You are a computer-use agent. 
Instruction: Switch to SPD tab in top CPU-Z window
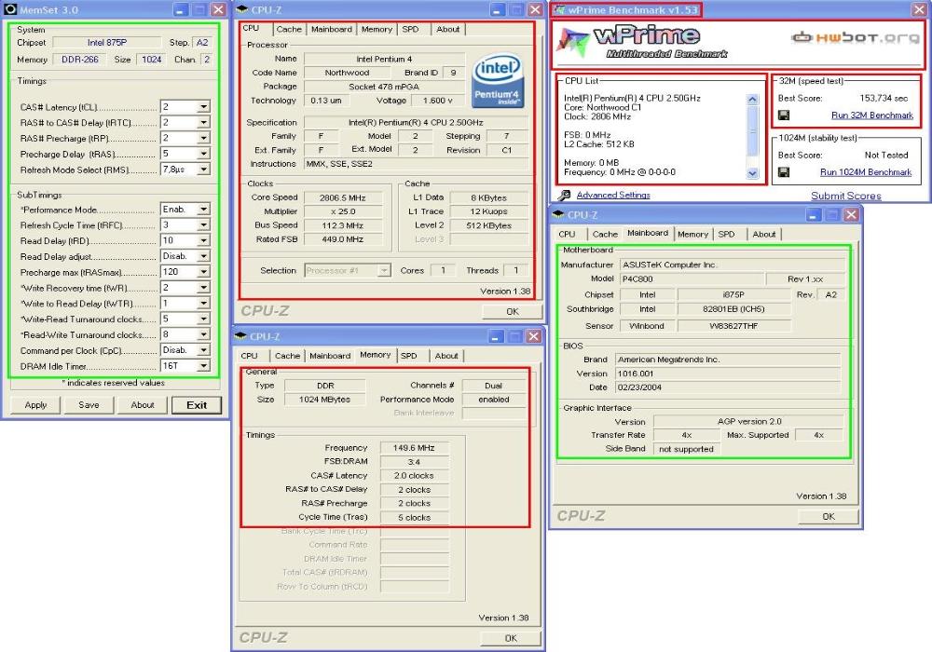coord(410,29)
